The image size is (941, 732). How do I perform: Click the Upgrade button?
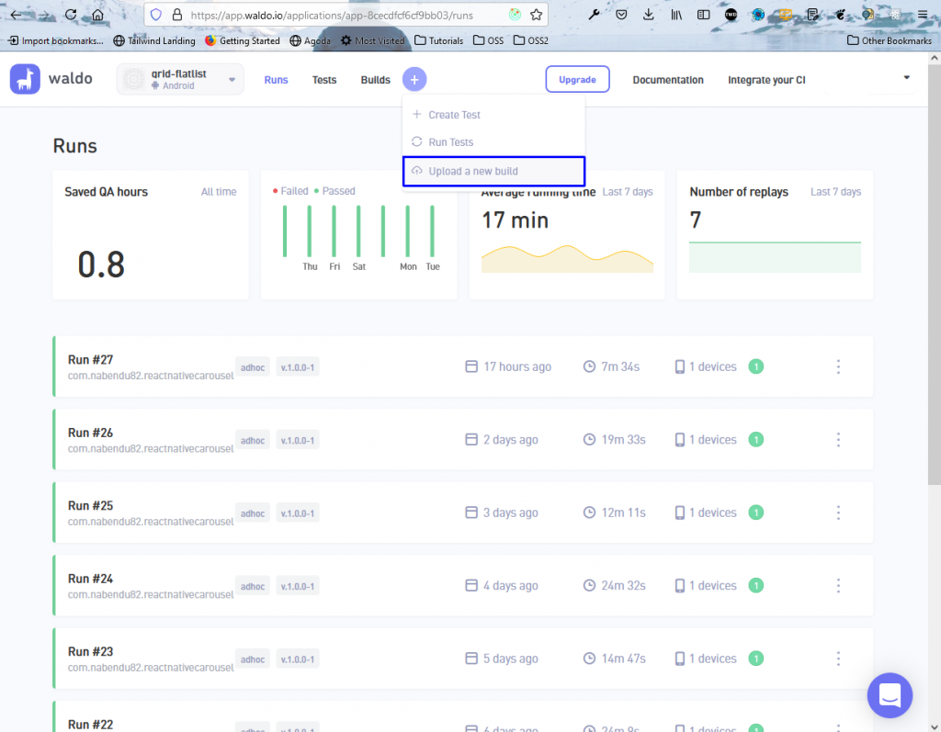577,79
